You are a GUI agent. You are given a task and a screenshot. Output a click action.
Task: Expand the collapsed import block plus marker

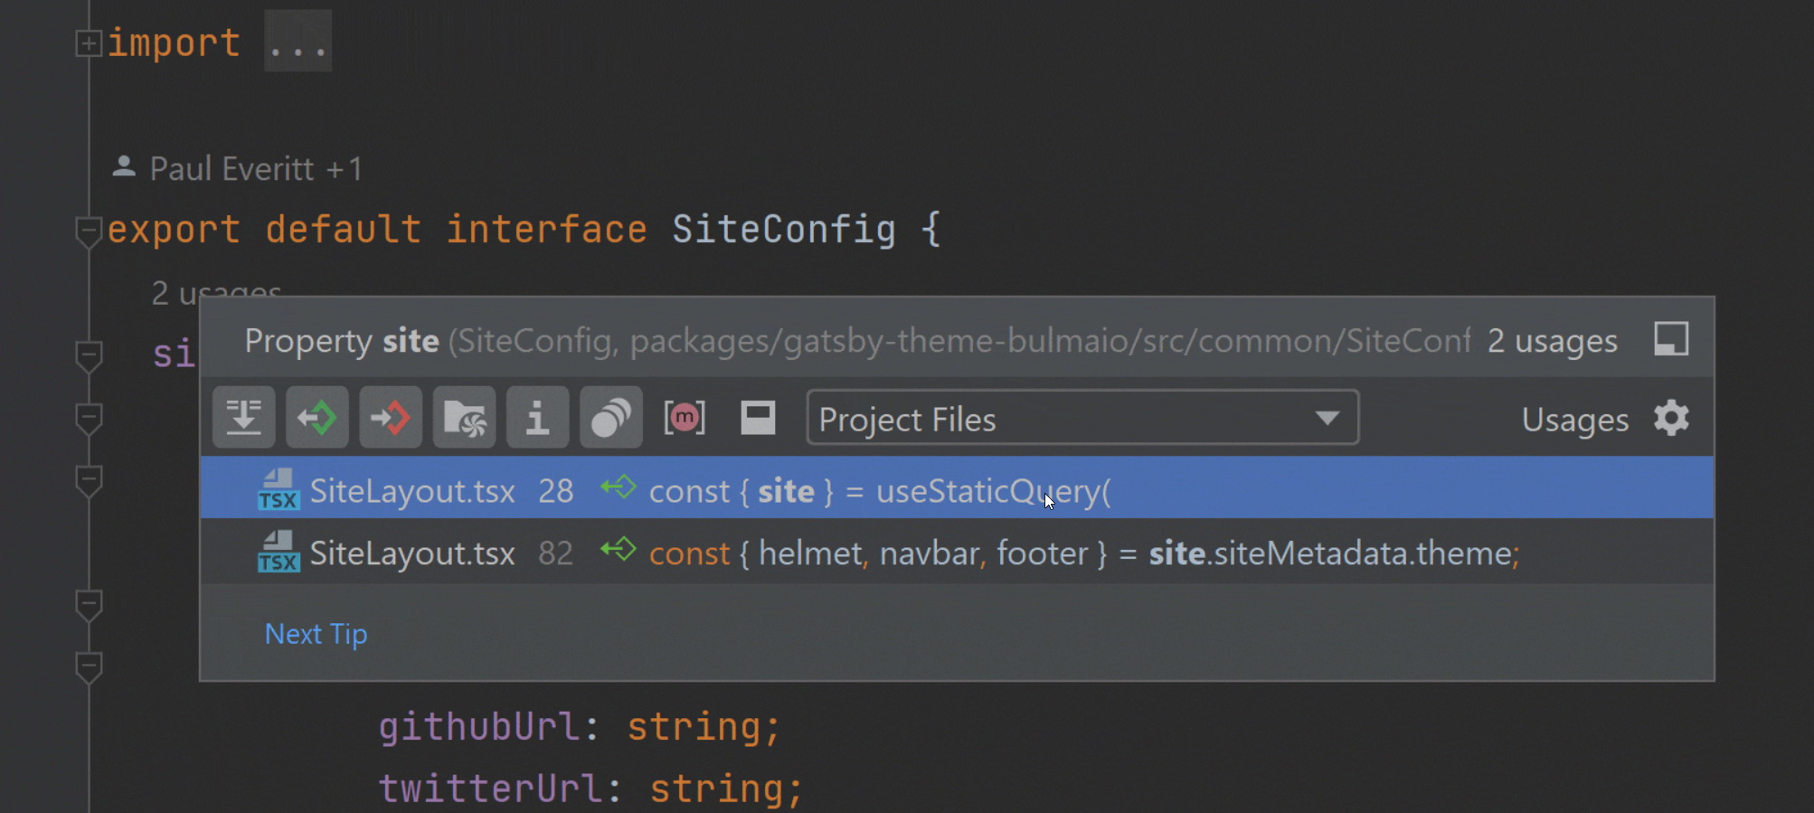(x=88, y=43)
